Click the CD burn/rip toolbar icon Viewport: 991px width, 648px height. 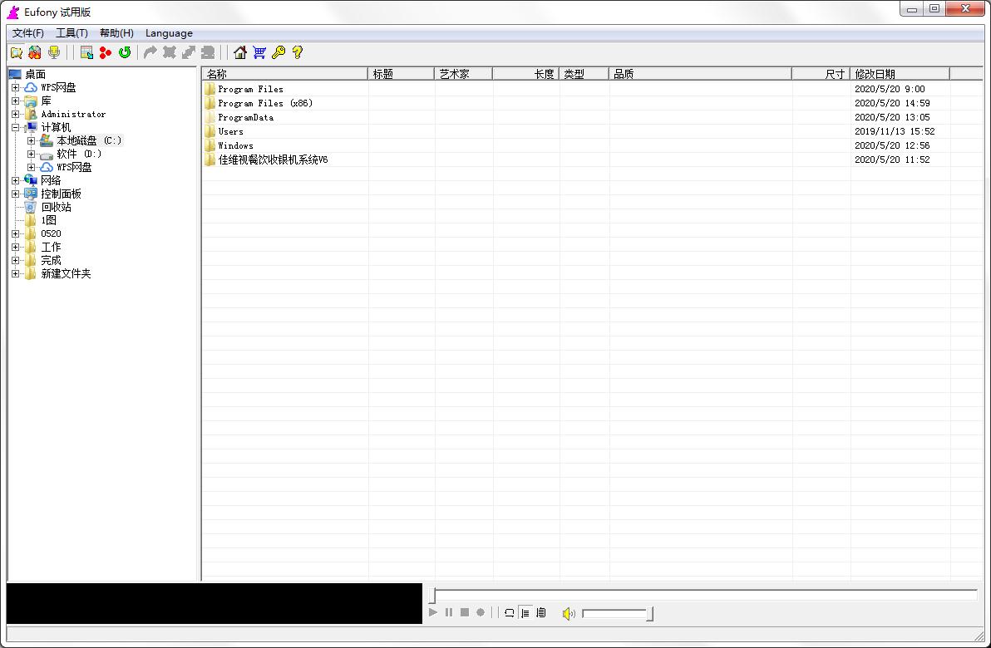[x=35, y=52]
